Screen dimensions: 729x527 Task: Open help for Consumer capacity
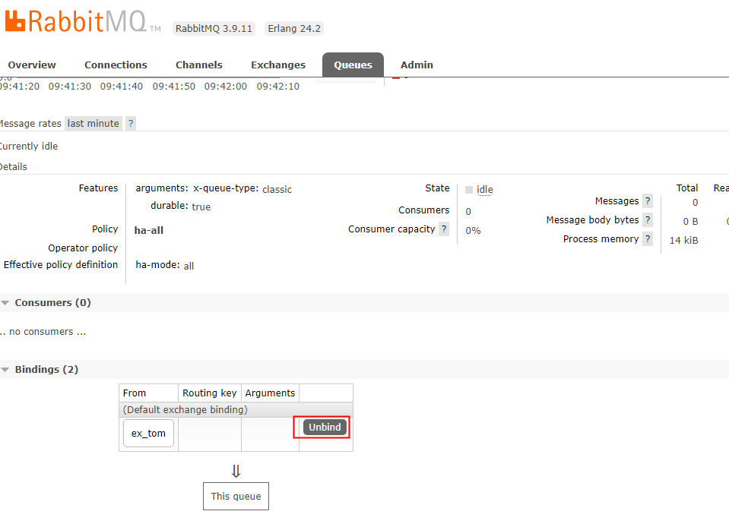pyautogui.click(x=444, y=229)
